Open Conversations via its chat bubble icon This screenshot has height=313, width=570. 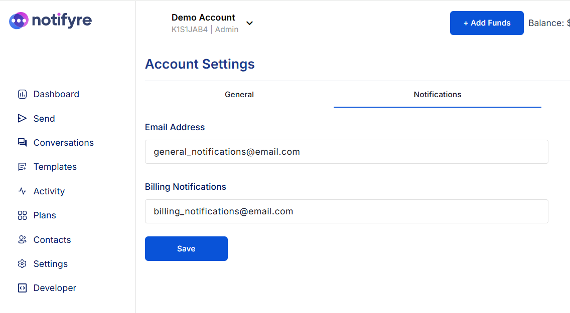(22, 143)
